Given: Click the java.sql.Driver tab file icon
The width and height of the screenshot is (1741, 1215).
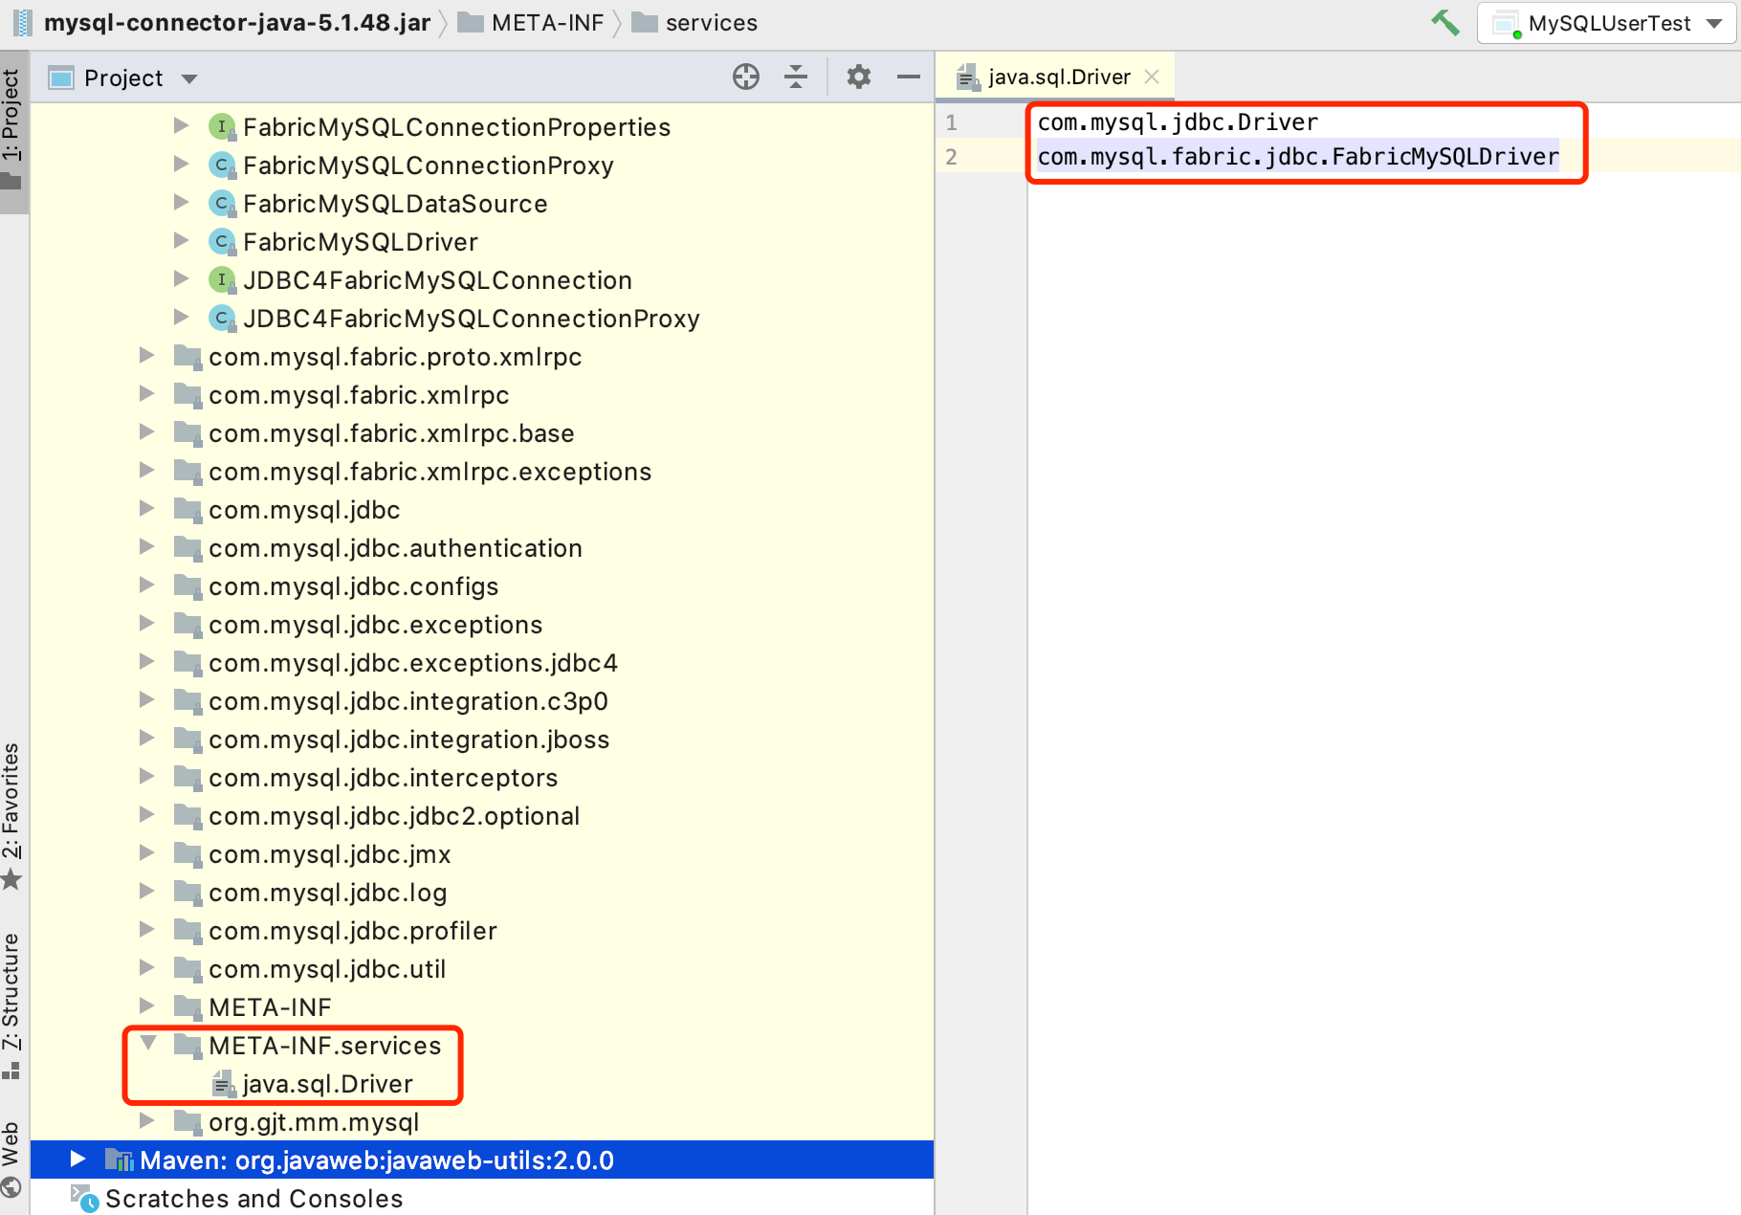Looking at the screenshot, I should point(968,77).
